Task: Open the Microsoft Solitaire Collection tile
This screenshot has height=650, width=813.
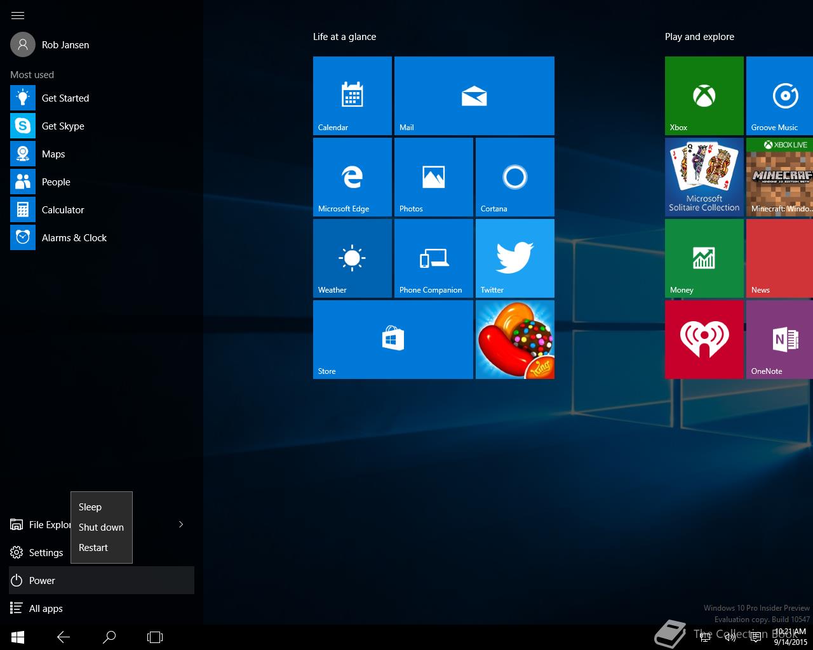Action: click(704, 177)
